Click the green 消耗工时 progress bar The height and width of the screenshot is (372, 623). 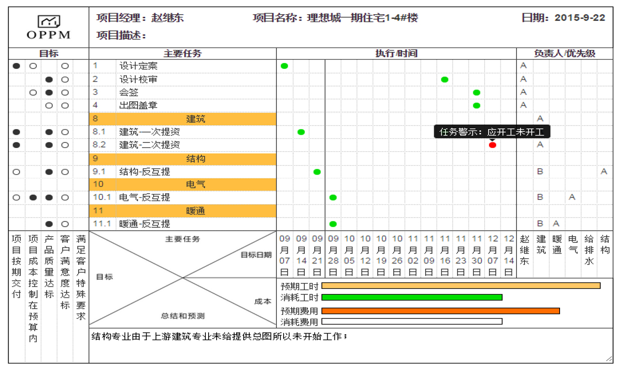pos(411,297)
